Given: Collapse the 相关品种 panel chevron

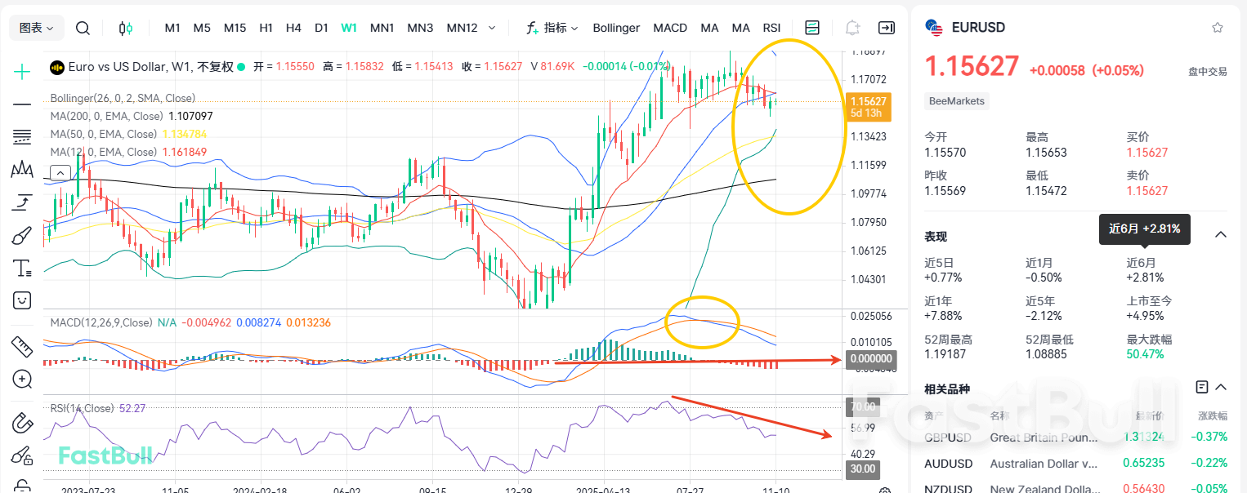Looking at the screenshot, I should click(x=1221, y=387).
